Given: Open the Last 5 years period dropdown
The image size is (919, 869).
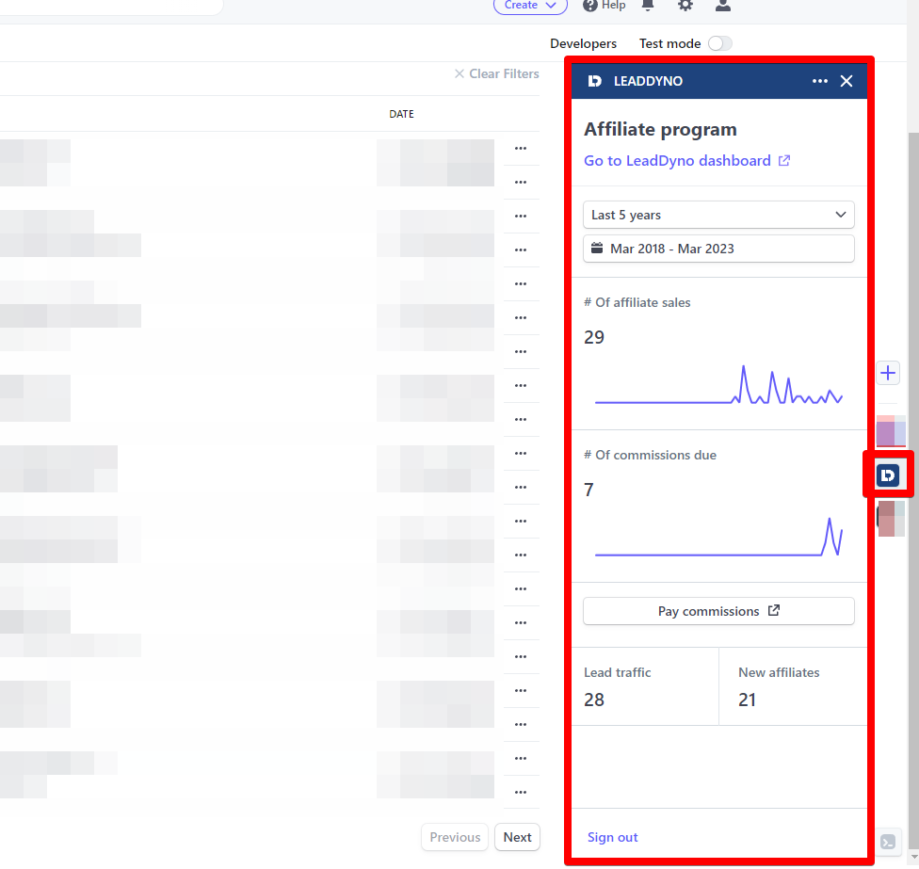Looking at the screenshot, I should click(x=718, y=215).
